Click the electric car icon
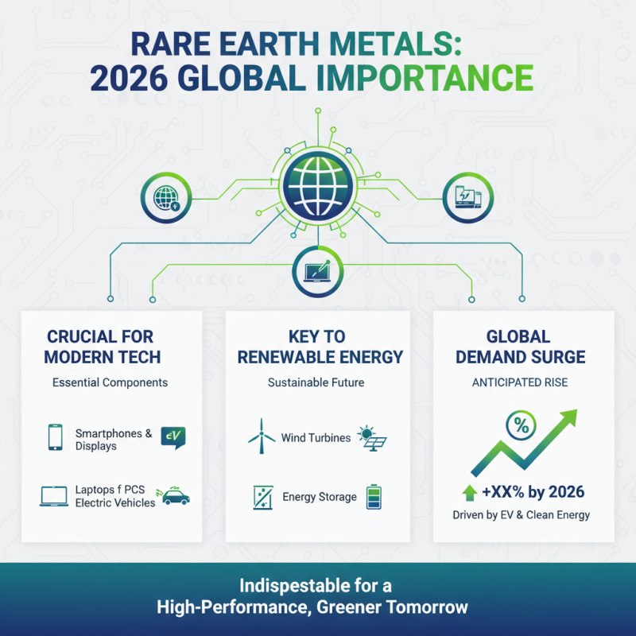636x636 pixels. click(173, 495)
